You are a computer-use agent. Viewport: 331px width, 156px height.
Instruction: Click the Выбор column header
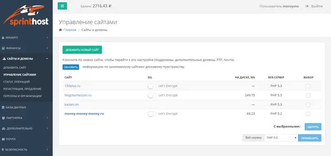point(308,78)
